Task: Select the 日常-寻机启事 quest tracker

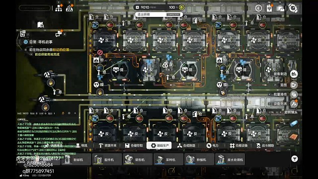Action: tap(38, 42)
